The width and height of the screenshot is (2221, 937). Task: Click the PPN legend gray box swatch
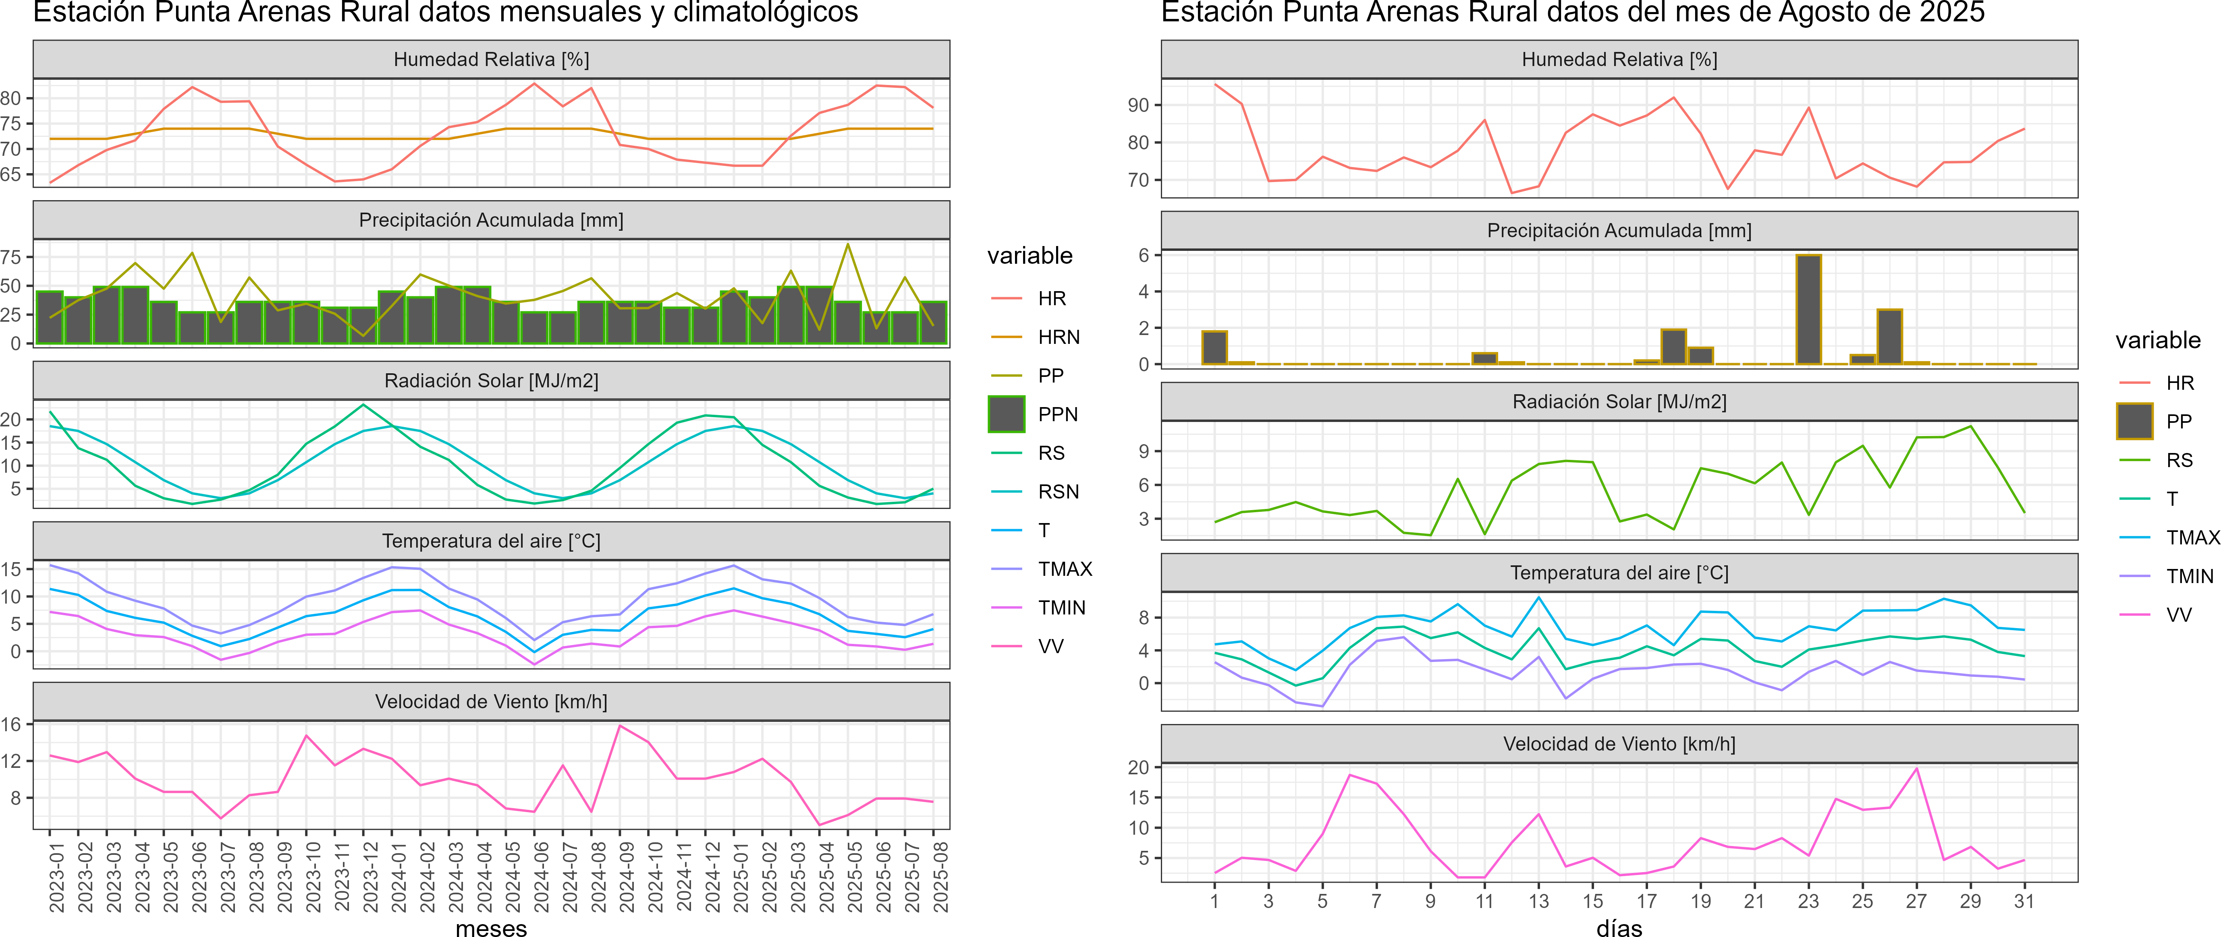click(1006, 414)
